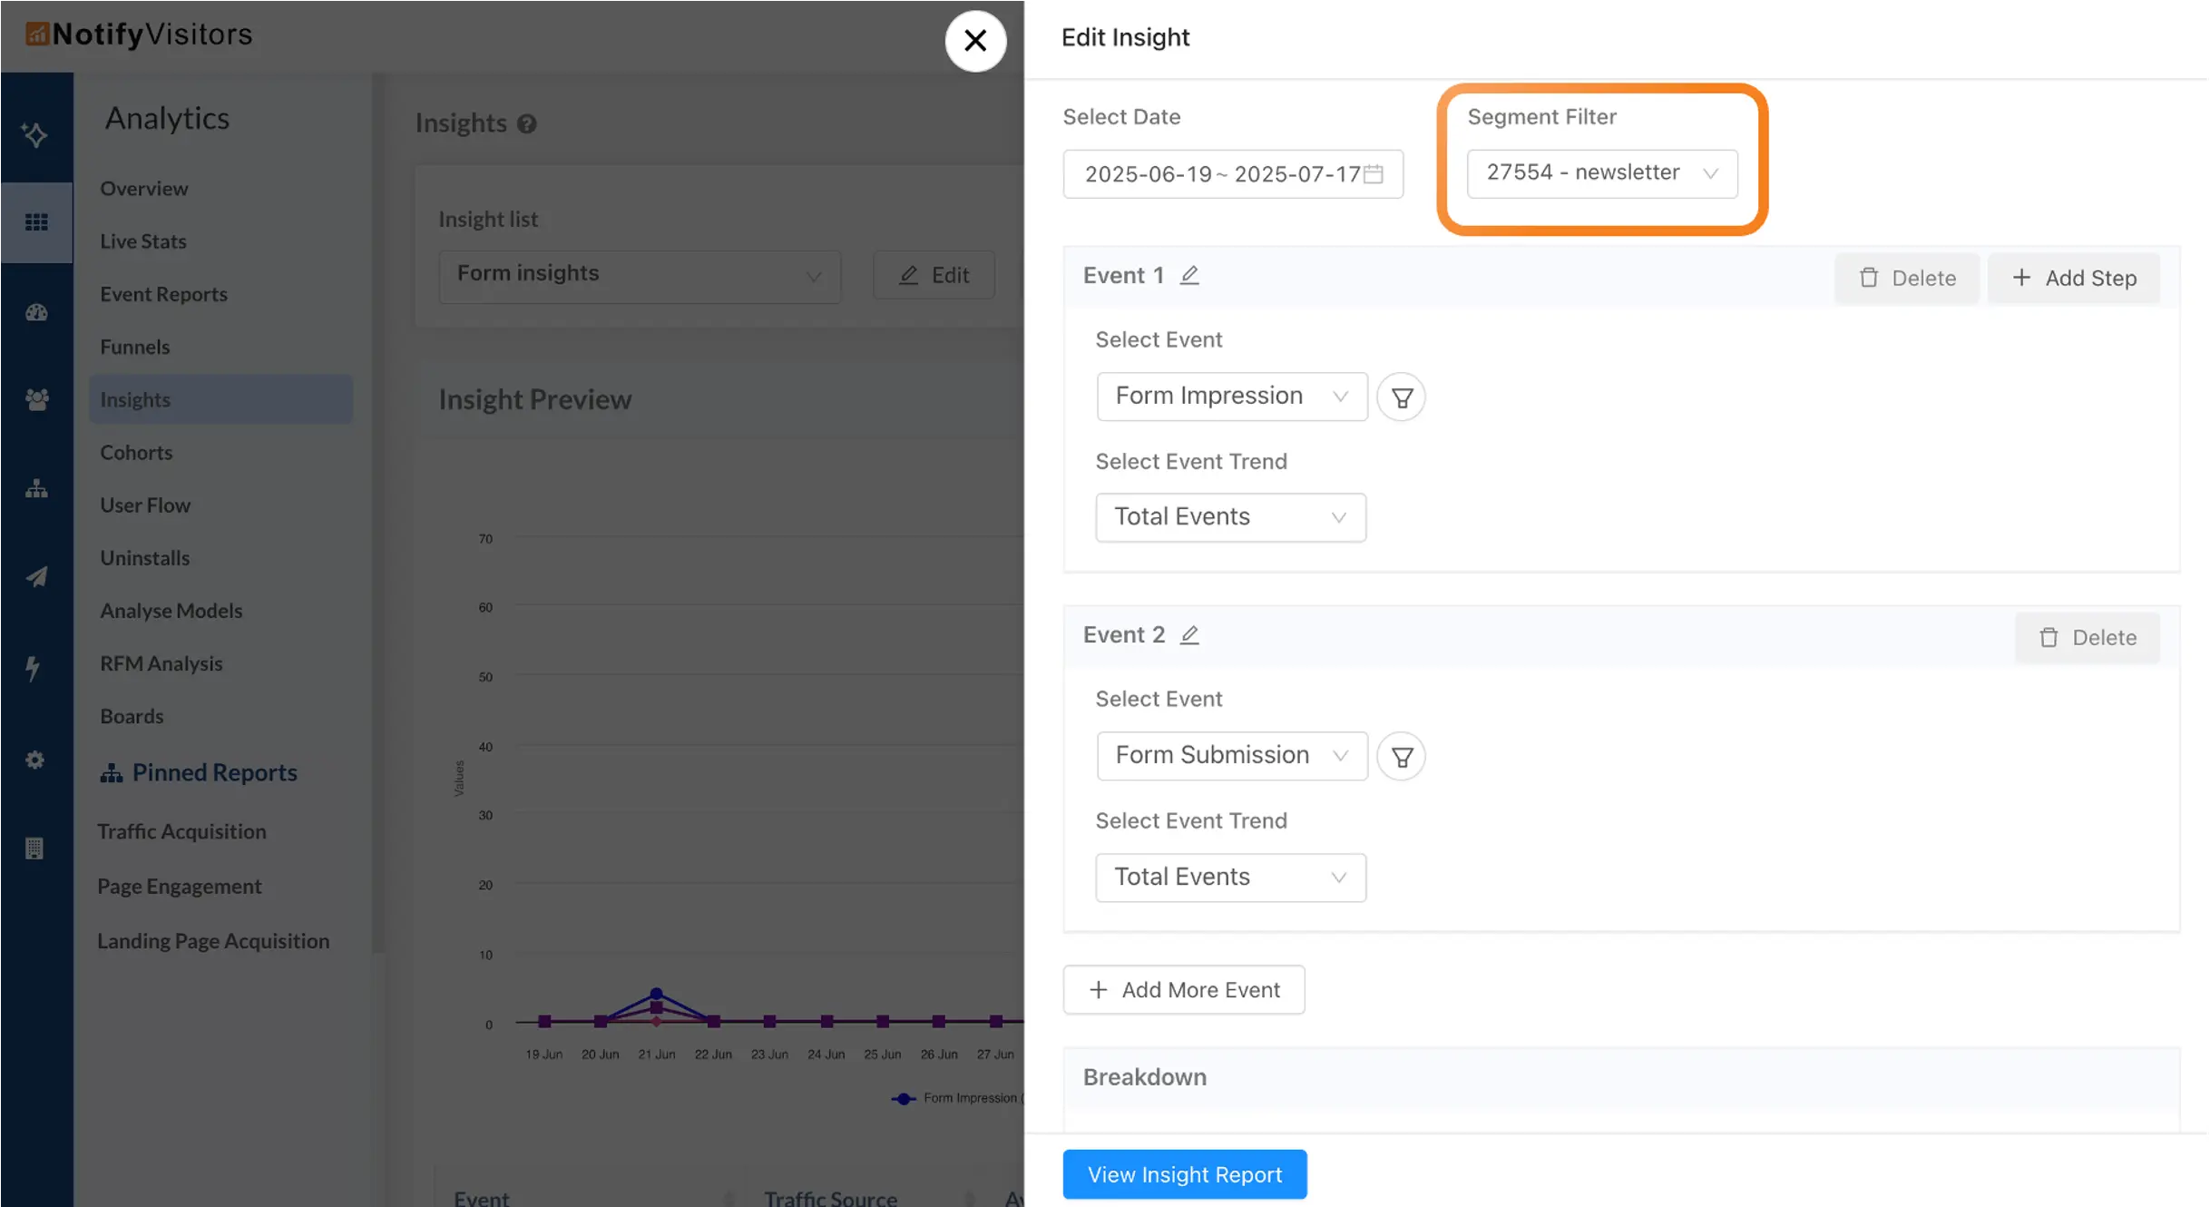This screenshot has width=2210, height=1207.
Task: Expand the Form Submission event dropdown
Action: (1231, 756)
